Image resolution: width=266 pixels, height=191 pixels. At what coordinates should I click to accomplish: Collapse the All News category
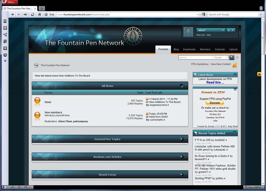coord(182,86)
